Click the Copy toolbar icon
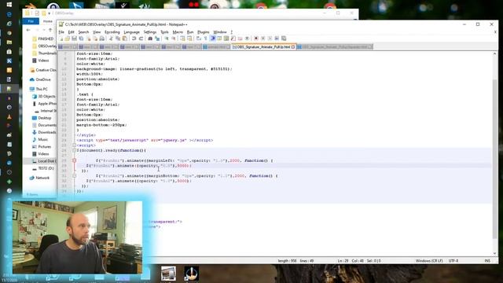Screen dimensions: 503x283 118,39
